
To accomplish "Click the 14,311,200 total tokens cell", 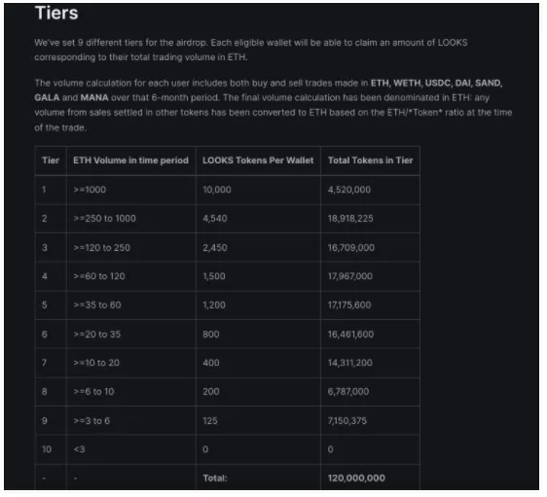I will click(x=370, y=363).
